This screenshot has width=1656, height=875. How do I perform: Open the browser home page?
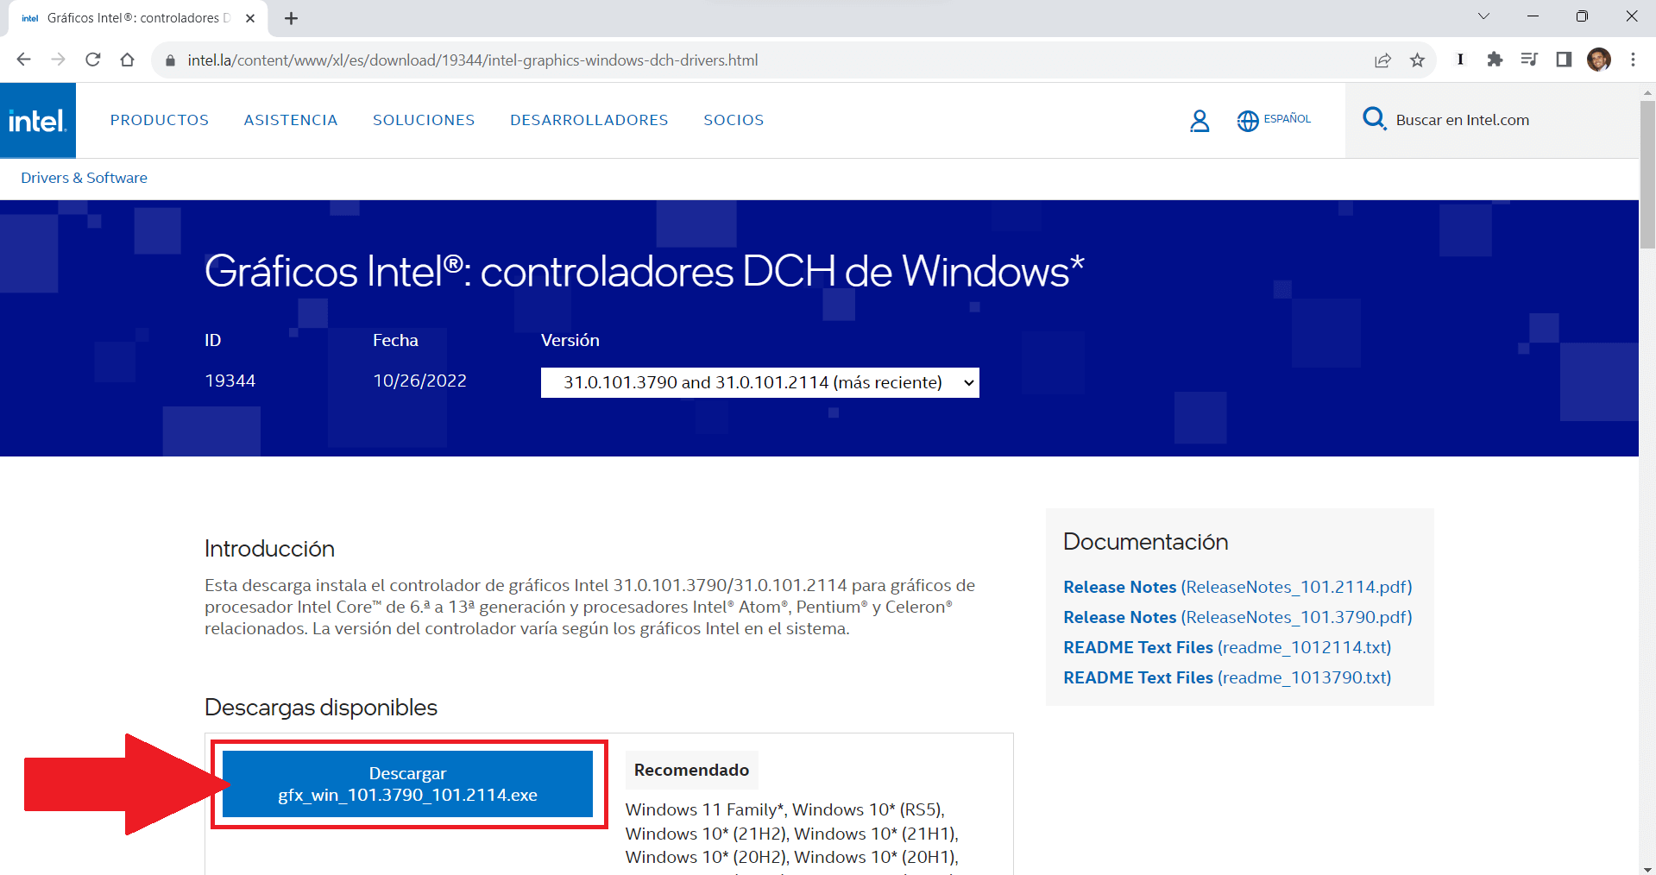[x=128, y=60]
